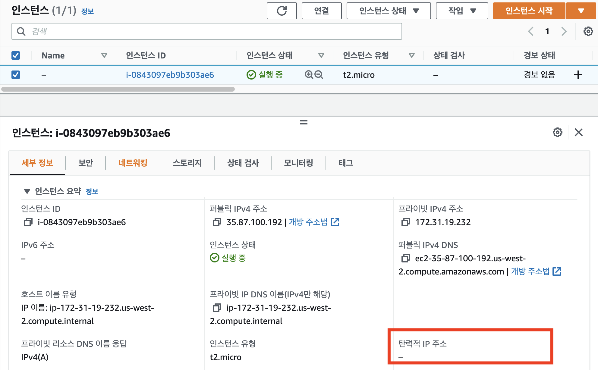The width and height of the screenshot is (598, 370).
Task: Switch to the 보안 tab
Action: 86,163
